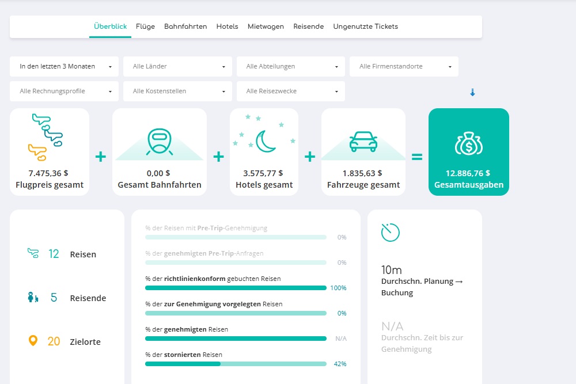Open the Alle Kostenstellen dropdown
576x384 pixels.
coord(177,91)
